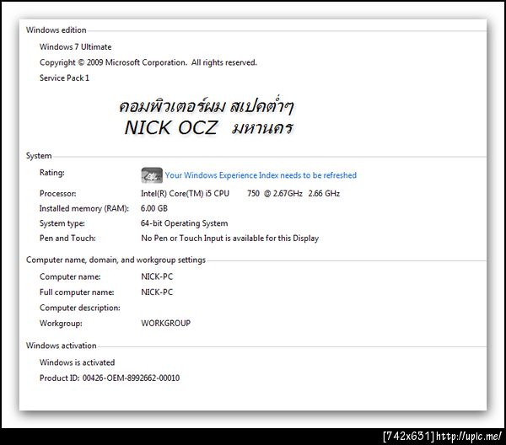
Task: Click the 'System' section heading
Action: tap(39, 156)
